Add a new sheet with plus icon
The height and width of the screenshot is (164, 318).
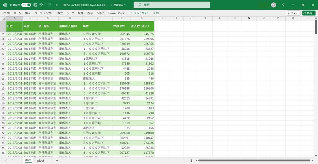57,160
